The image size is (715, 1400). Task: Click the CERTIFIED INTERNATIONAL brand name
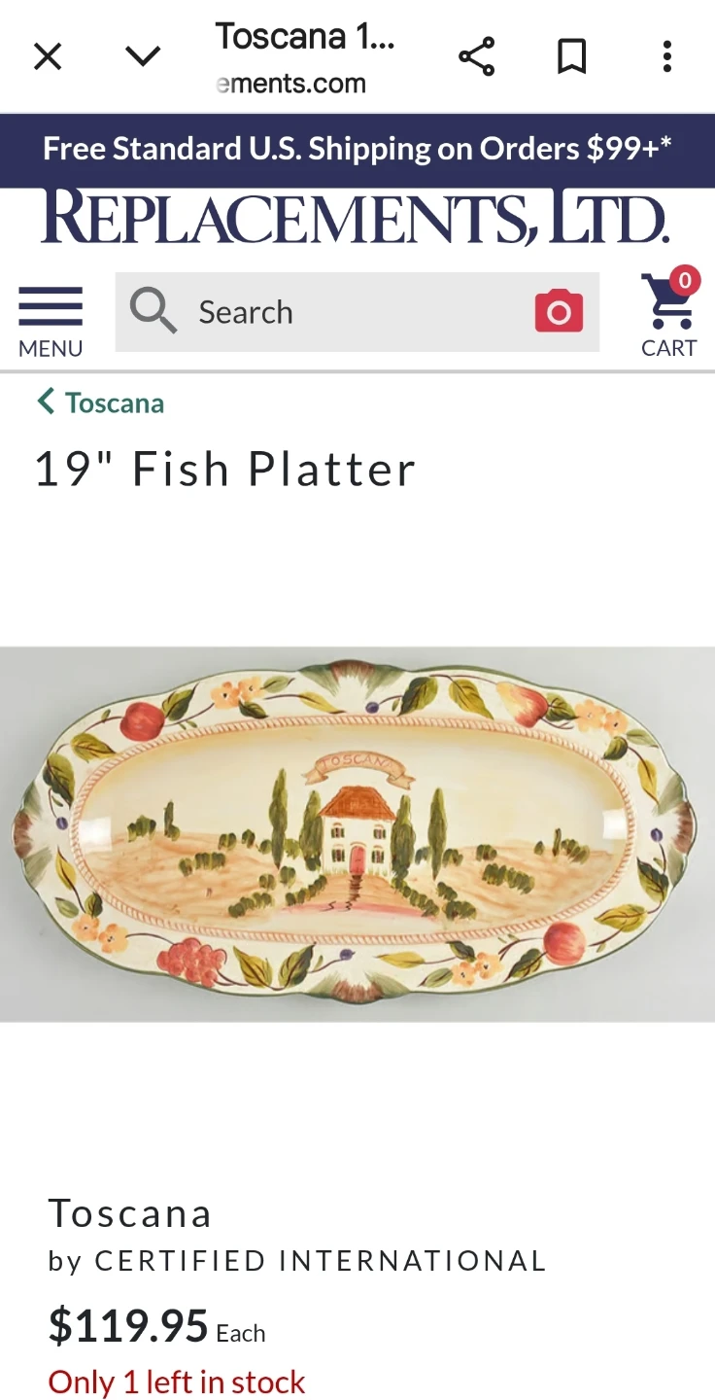click(321, 1262)
